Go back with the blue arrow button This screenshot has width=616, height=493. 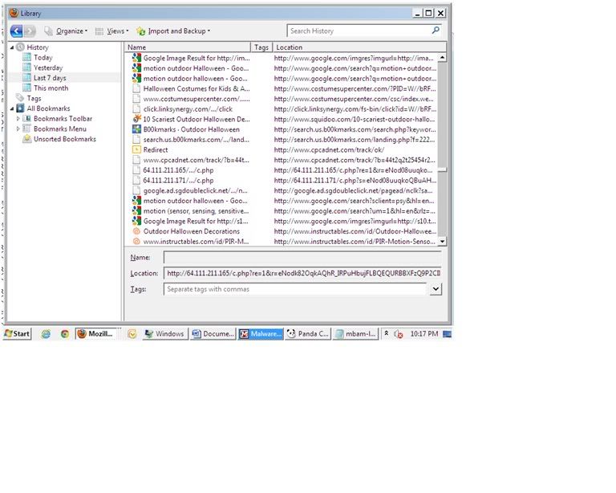click(x=16, y=31)
